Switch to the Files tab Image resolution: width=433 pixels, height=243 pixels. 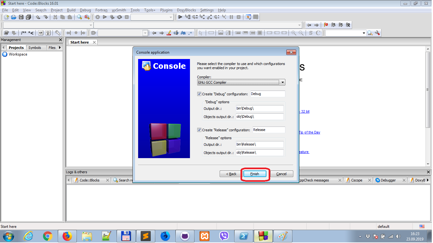tap(52, 48)
